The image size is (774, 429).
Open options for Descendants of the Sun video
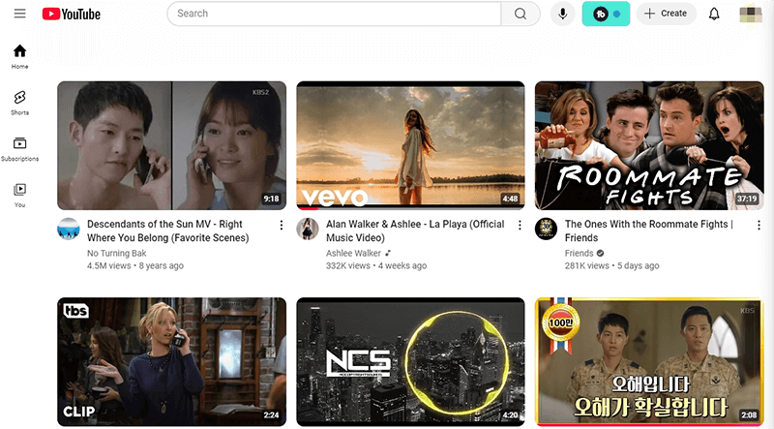click(282, 226)
